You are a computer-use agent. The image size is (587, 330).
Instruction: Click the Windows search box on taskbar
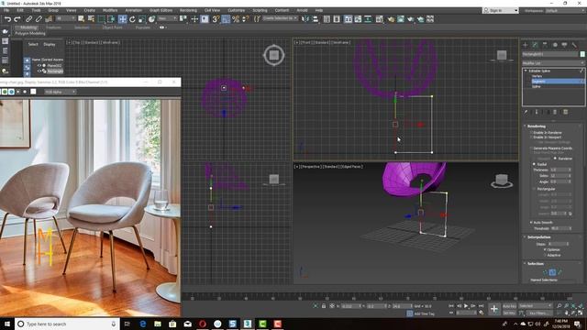(x=67, y=324)
